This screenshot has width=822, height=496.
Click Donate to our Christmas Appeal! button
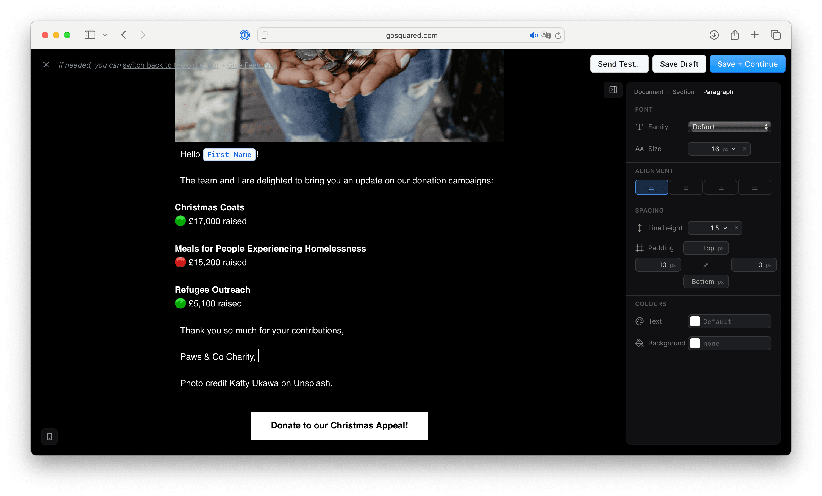[x=339, y=426]
